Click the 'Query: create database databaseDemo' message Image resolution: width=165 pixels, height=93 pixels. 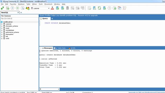click(x=57, y=55)
